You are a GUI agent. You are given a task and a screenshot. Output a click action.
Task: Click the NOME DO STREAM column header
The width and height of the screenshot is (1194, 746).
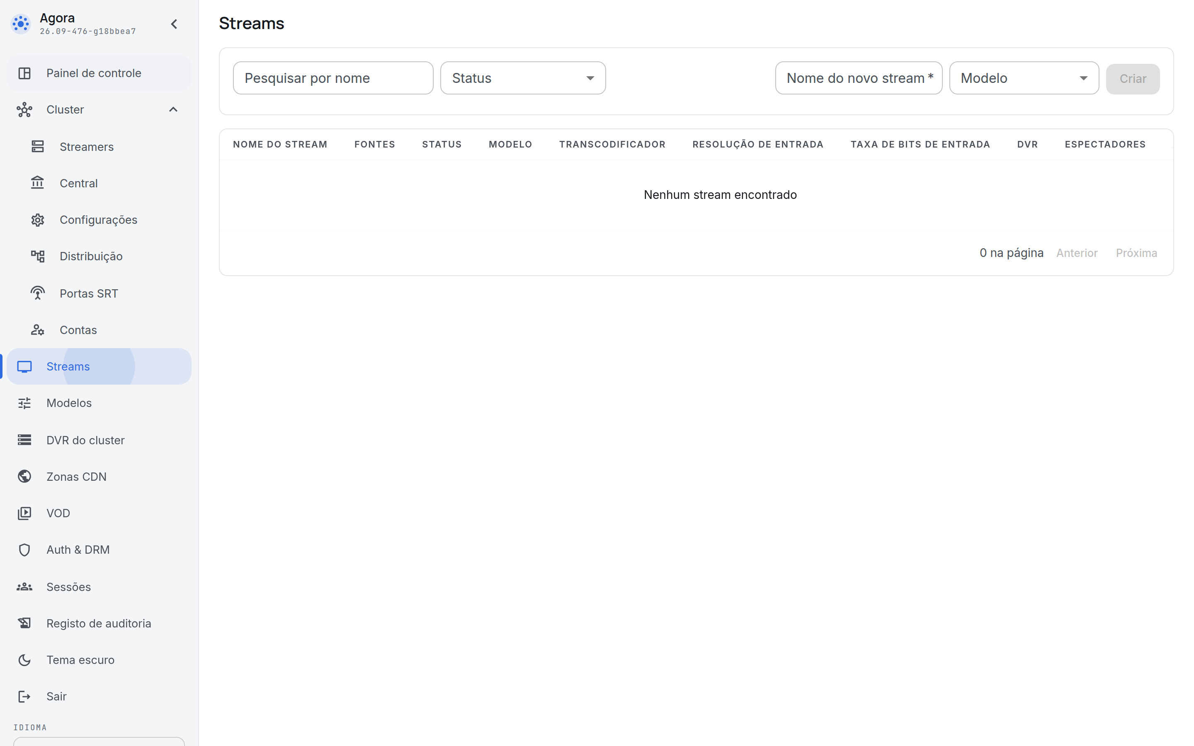pyautogui.click(x=280, y=145)
